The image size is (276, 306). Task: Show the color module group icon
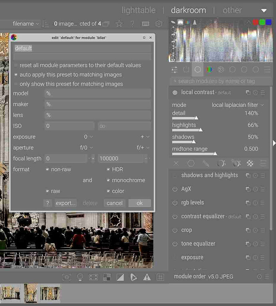(x=209, y=70)
